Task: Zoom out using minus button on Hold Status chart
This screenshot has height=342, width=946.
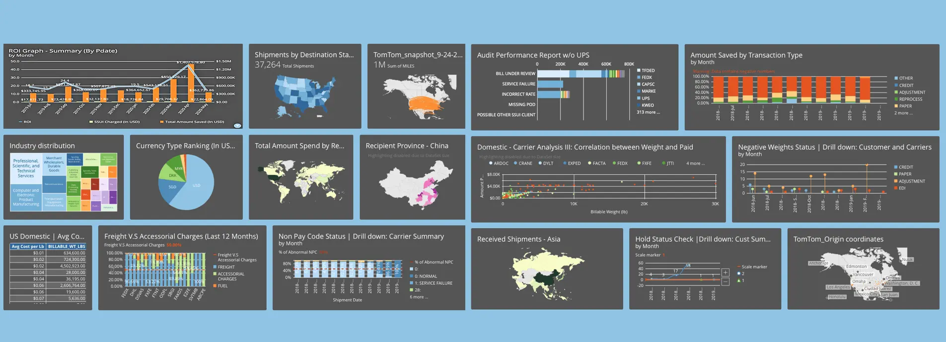Action: click(x=725, y=282)
